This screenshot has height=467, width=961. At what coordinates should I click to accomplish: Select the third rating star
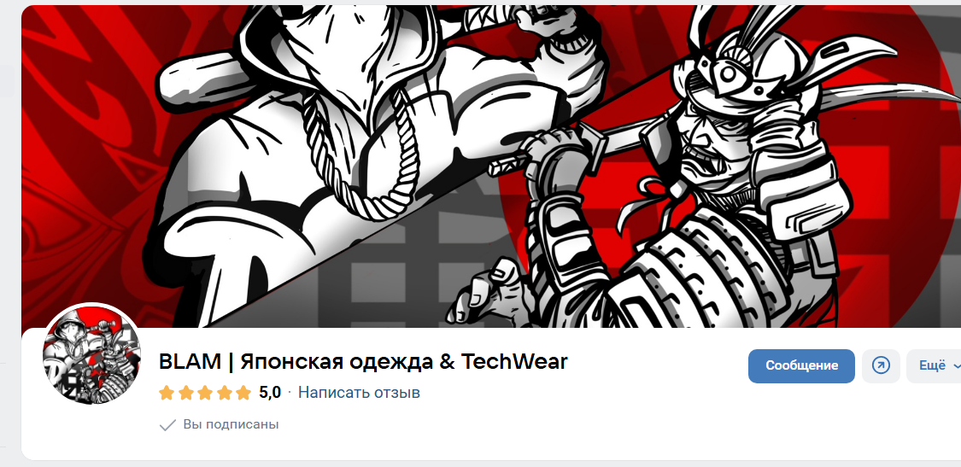pos(205,393)
